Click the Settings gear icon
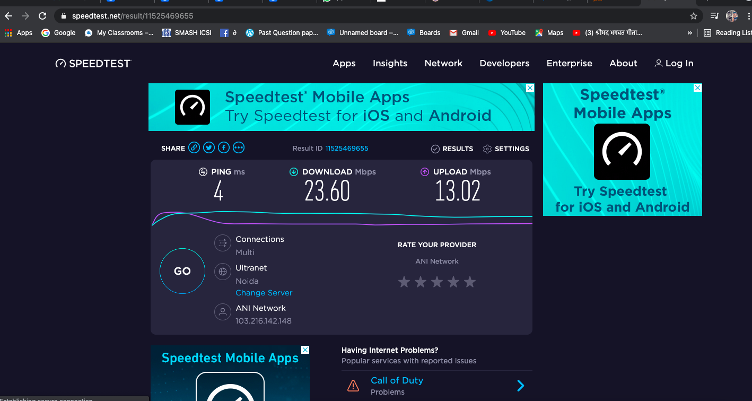The width and height of the screenshot is (752, 401). pos(487,149)
